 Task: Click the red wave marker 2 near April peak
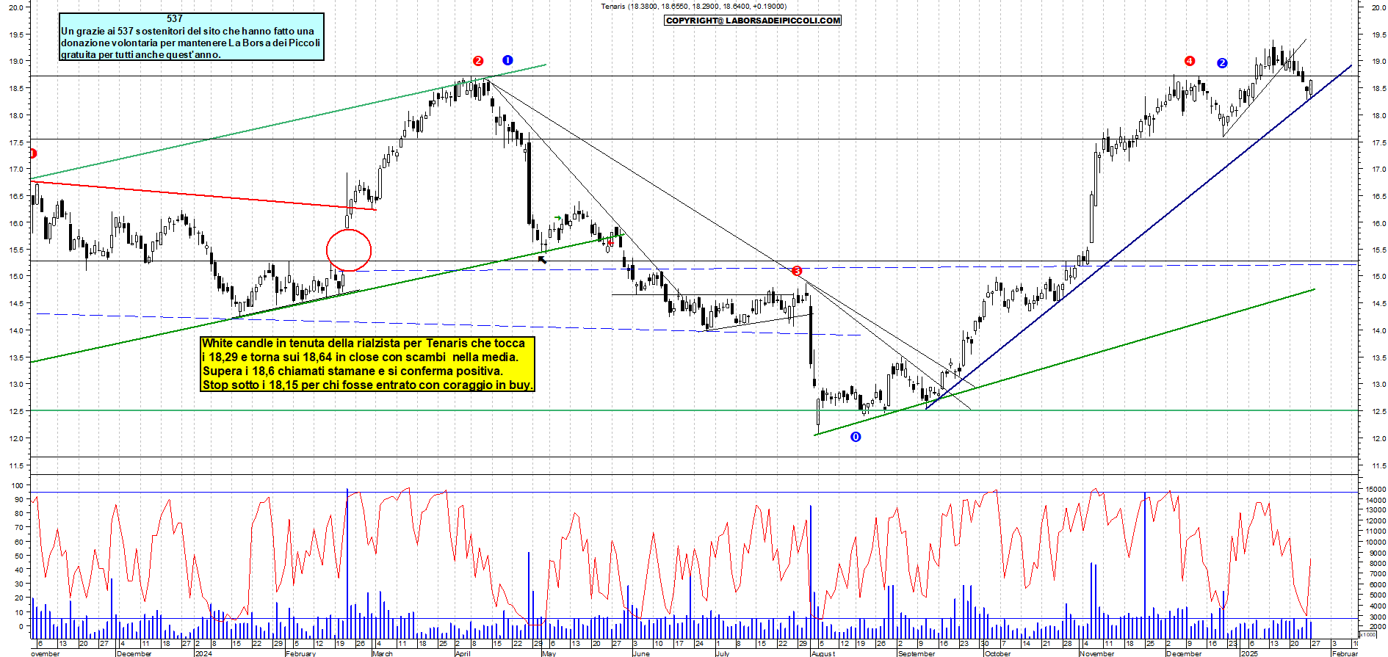pos(478,61)
